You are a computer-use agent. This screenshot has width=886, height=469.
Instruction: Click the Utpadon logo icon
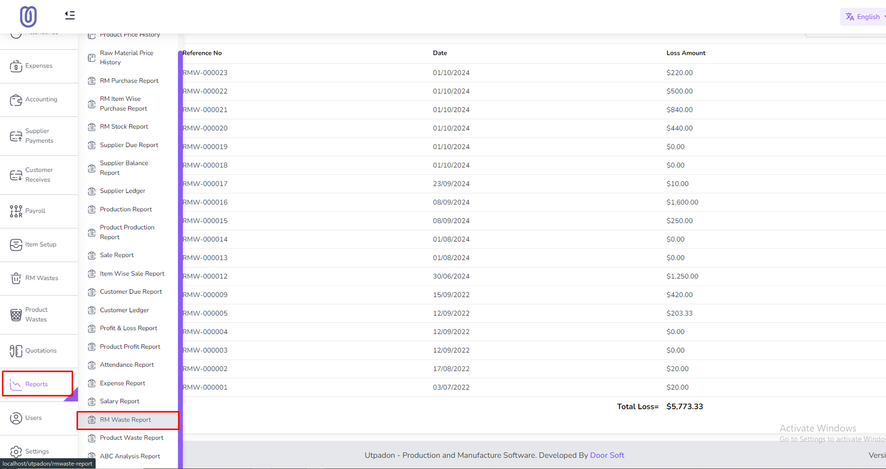coord(28,16)
